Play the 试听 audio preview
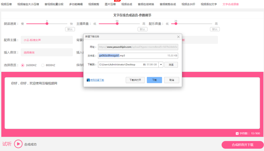 coord(18,144)
